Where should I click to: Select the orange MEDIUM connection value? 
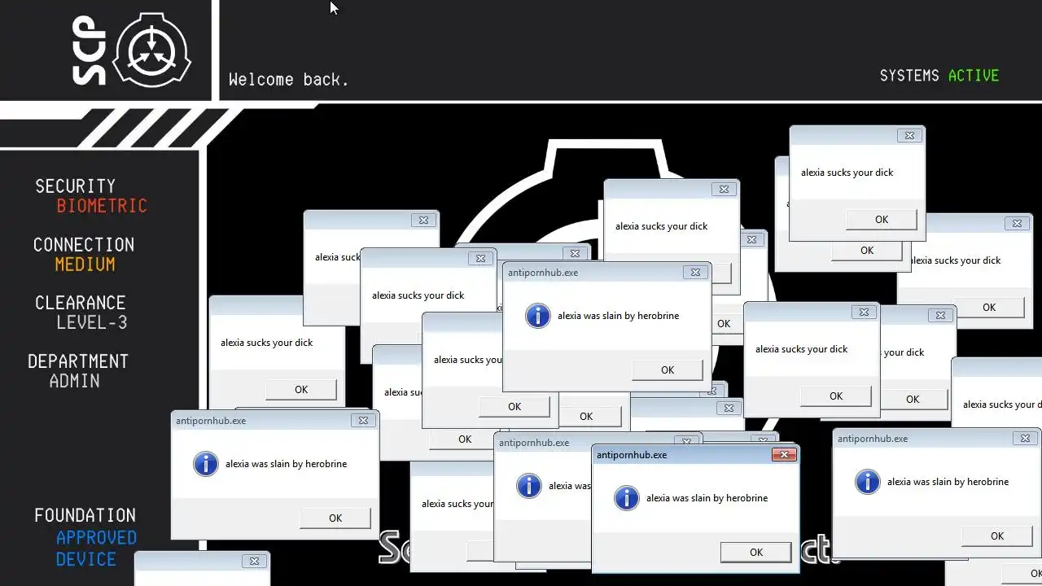point(85,265)
